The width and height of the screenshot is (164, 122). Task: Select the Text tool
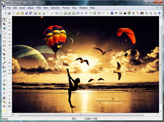(x=4, y=59)
